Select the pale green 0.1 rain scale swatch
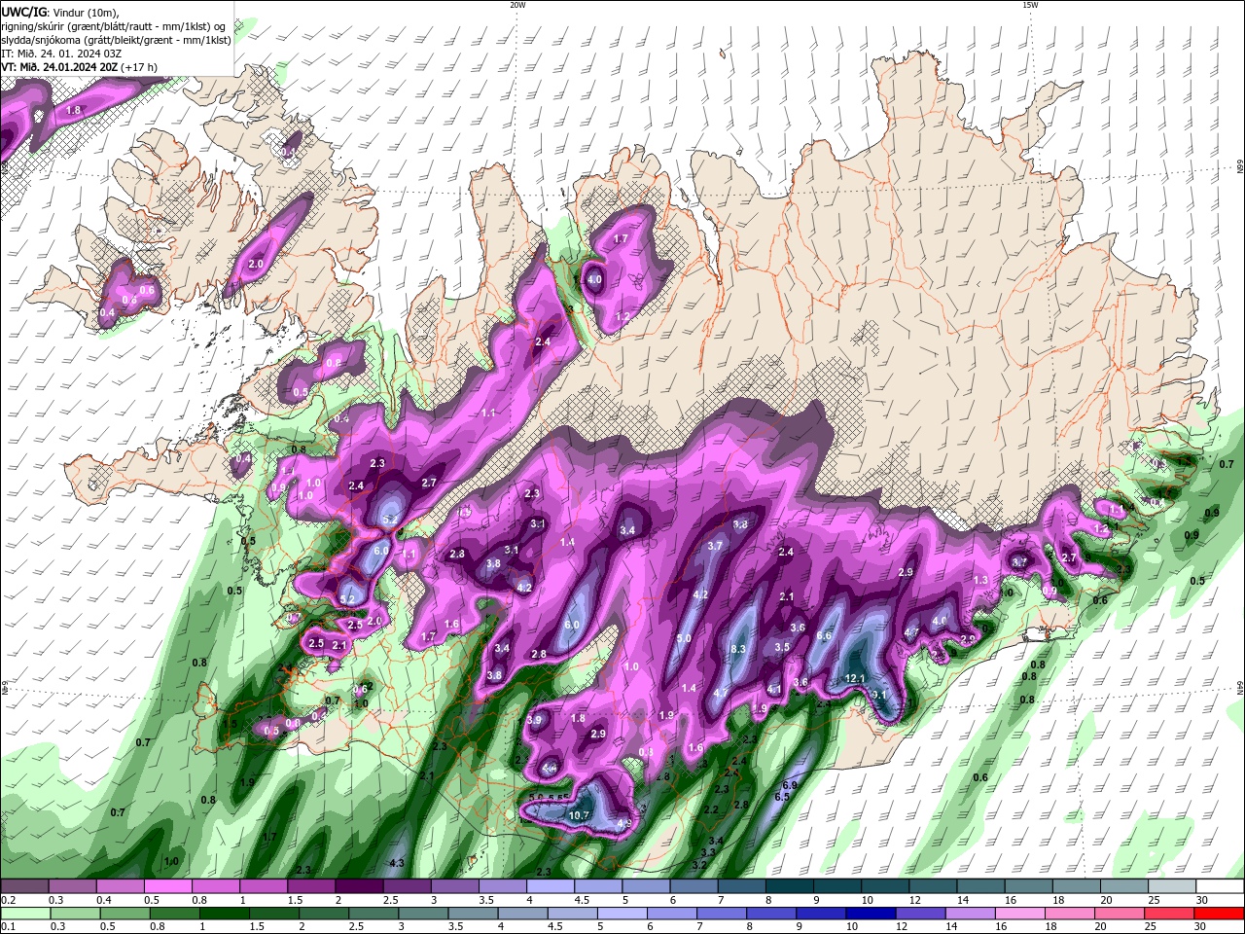 (x=25, y=914)
